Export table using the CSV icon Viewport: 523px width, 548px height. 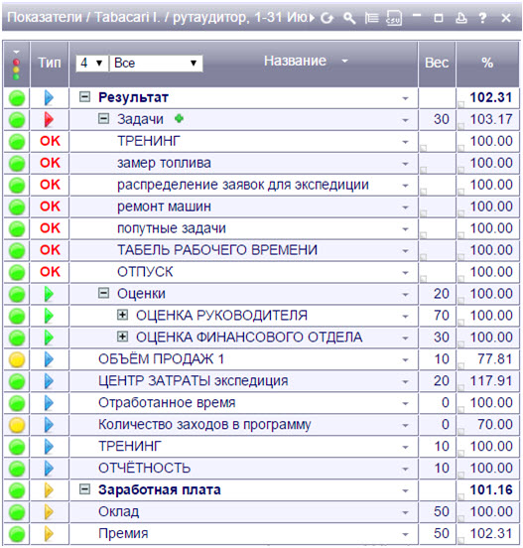pyautogui.click(x=394, y=18)
